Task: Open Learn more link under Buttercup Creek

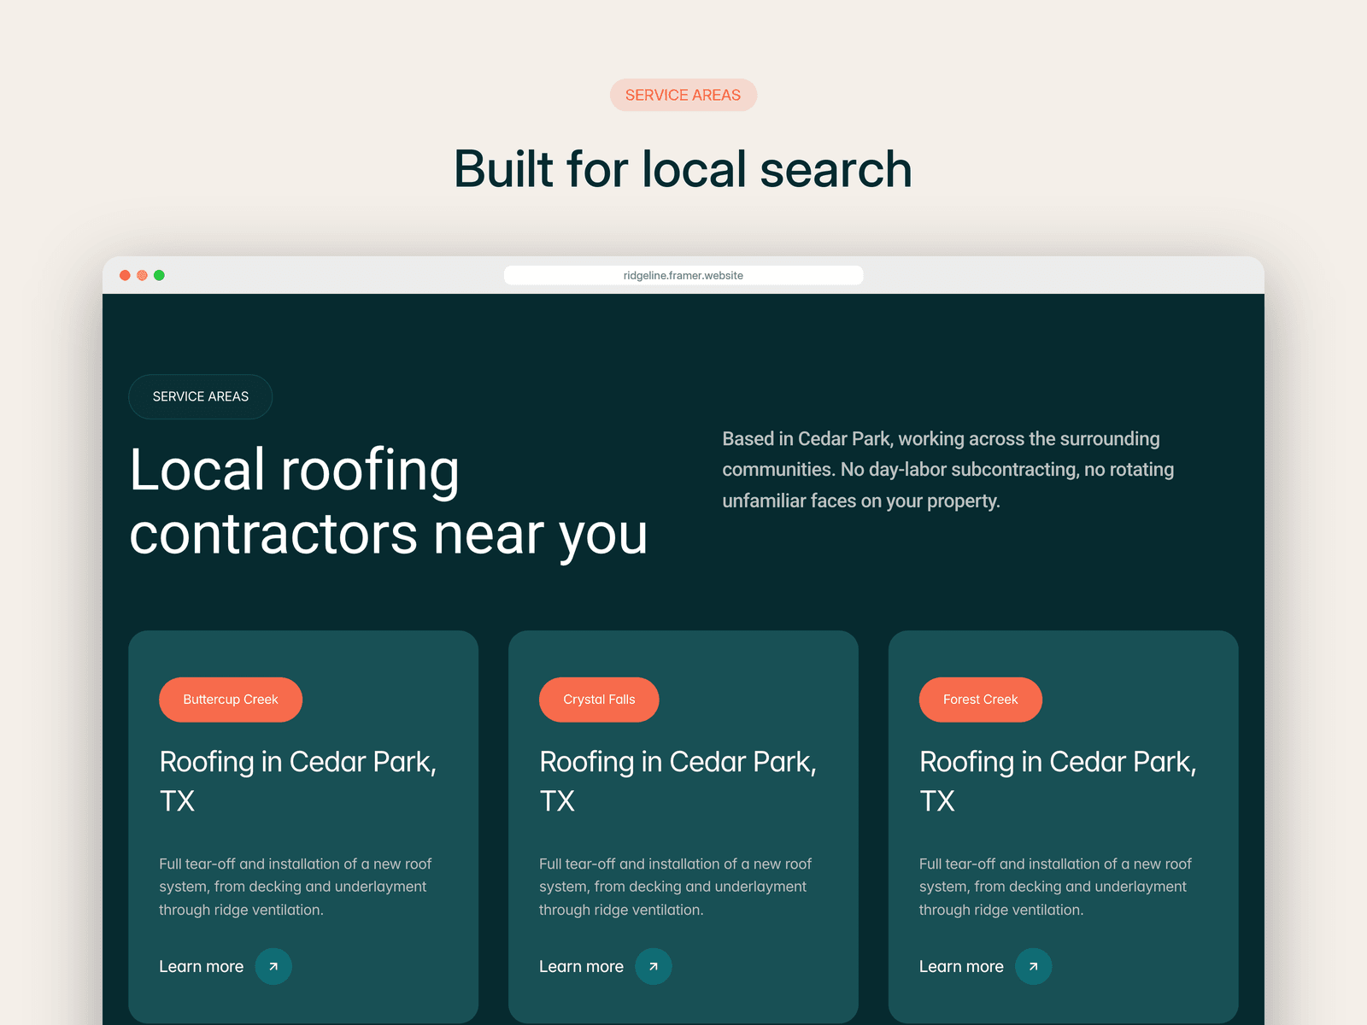Action: tap(201, 966)
